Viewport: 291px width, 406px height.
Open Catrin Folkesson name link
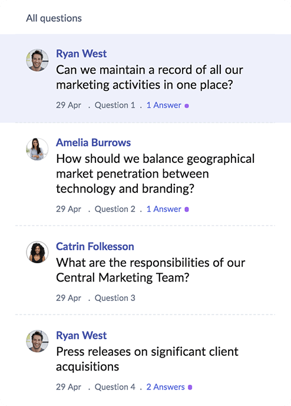click(x=95, y=246)
